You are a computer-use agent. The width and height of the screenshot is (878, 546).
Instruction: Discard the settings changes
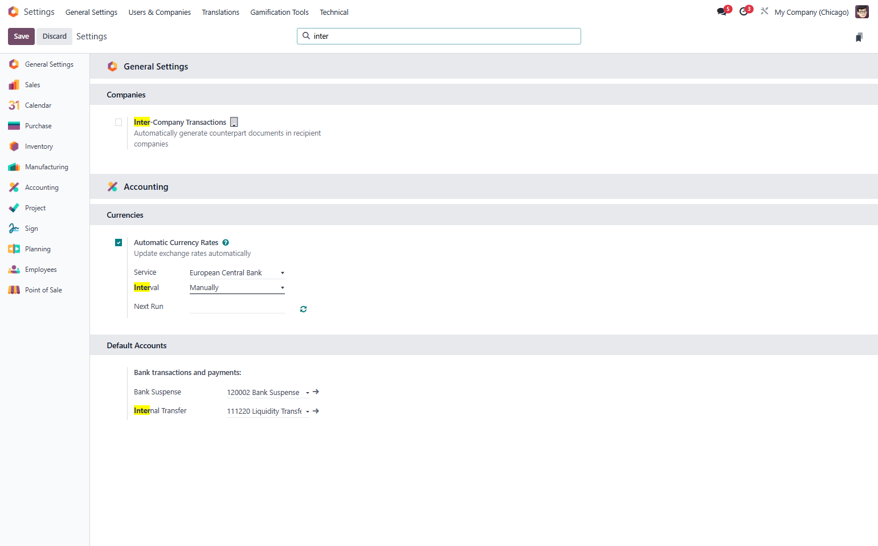tap(55, 36)
